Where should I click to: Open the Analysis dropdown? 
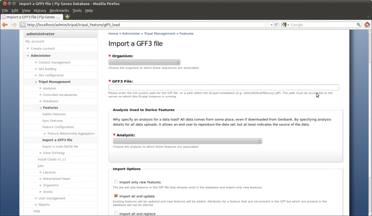(187, 141)
